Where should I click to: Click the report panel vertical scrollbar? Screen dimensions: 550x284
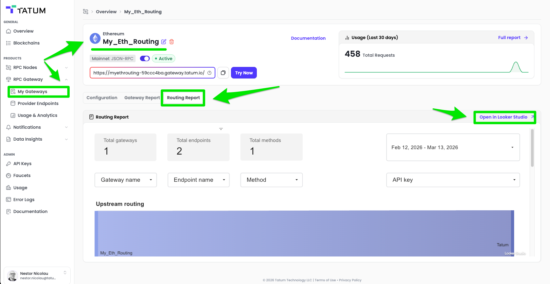pyautogui.click(x=532, y=148)
